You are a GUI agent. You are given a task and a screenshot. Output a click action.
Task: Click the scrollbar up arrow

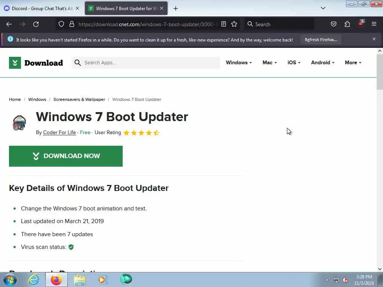[380, 51]
